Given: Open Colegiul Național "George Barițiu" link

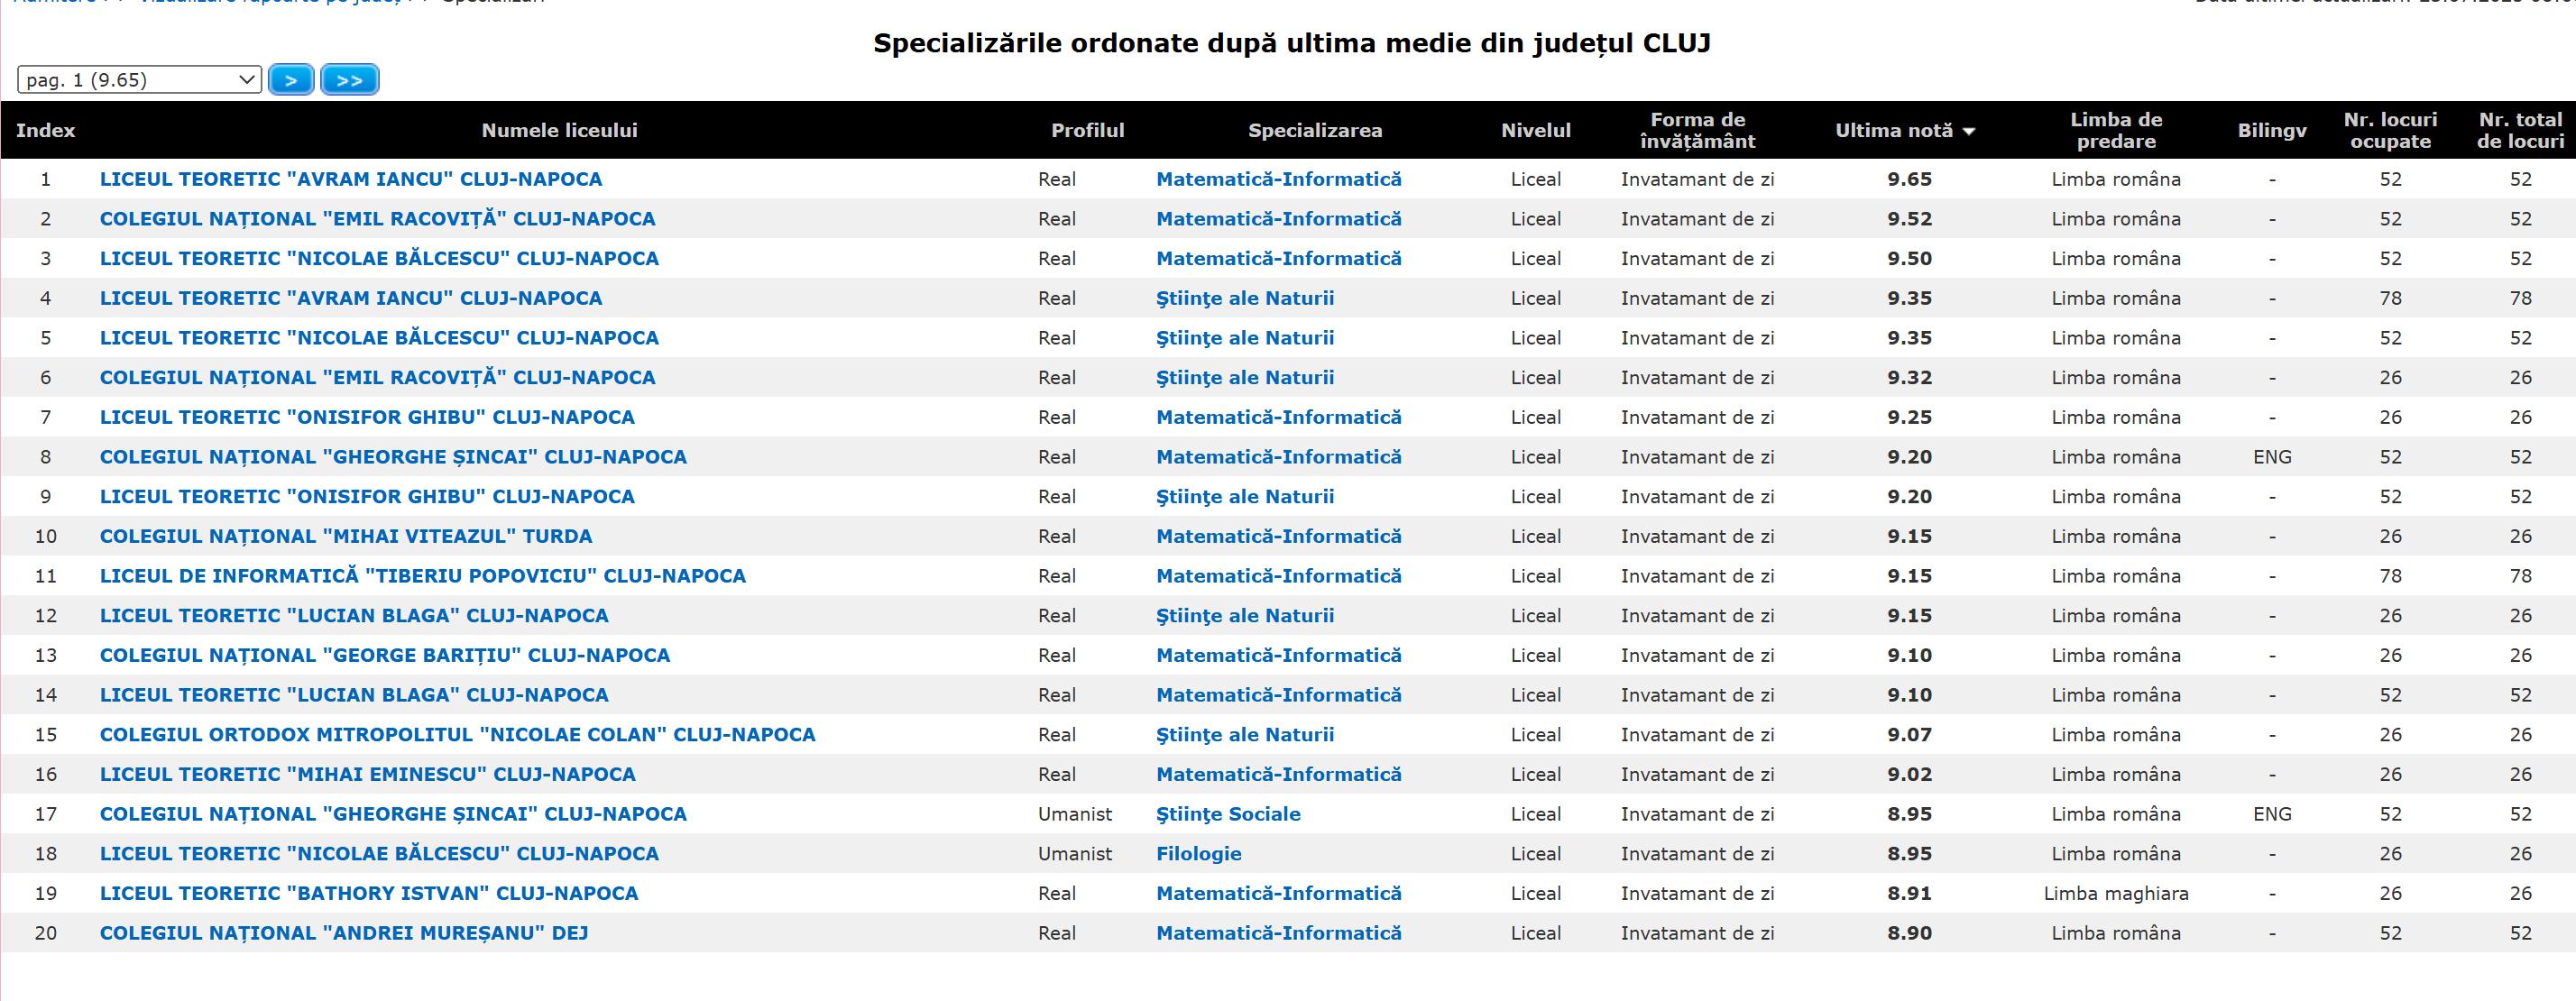Looking at the screenshot, I should tap(384, 655).
